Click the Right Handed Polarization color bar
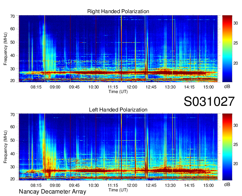 (x=227, y=49)
